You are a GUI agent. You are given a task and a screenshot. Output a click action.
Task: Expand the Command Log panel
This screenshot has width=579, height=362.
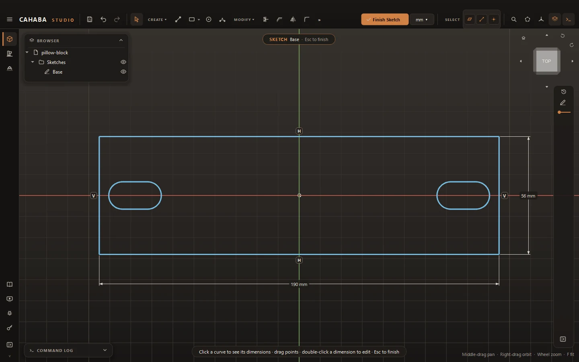(105, 350)
